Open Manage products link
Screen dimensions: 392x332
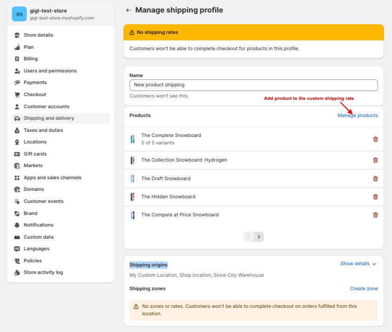358,115
